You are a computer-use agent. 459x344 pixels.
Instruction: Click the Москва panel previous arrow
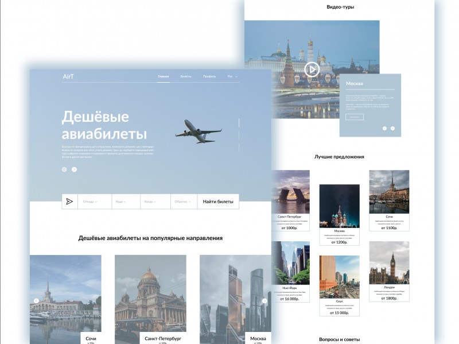tap(384, 128)
